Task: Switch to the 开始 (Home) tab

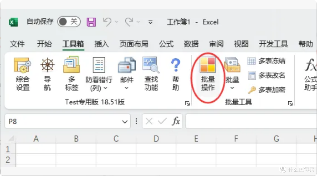Action: [x=44, y=44]
